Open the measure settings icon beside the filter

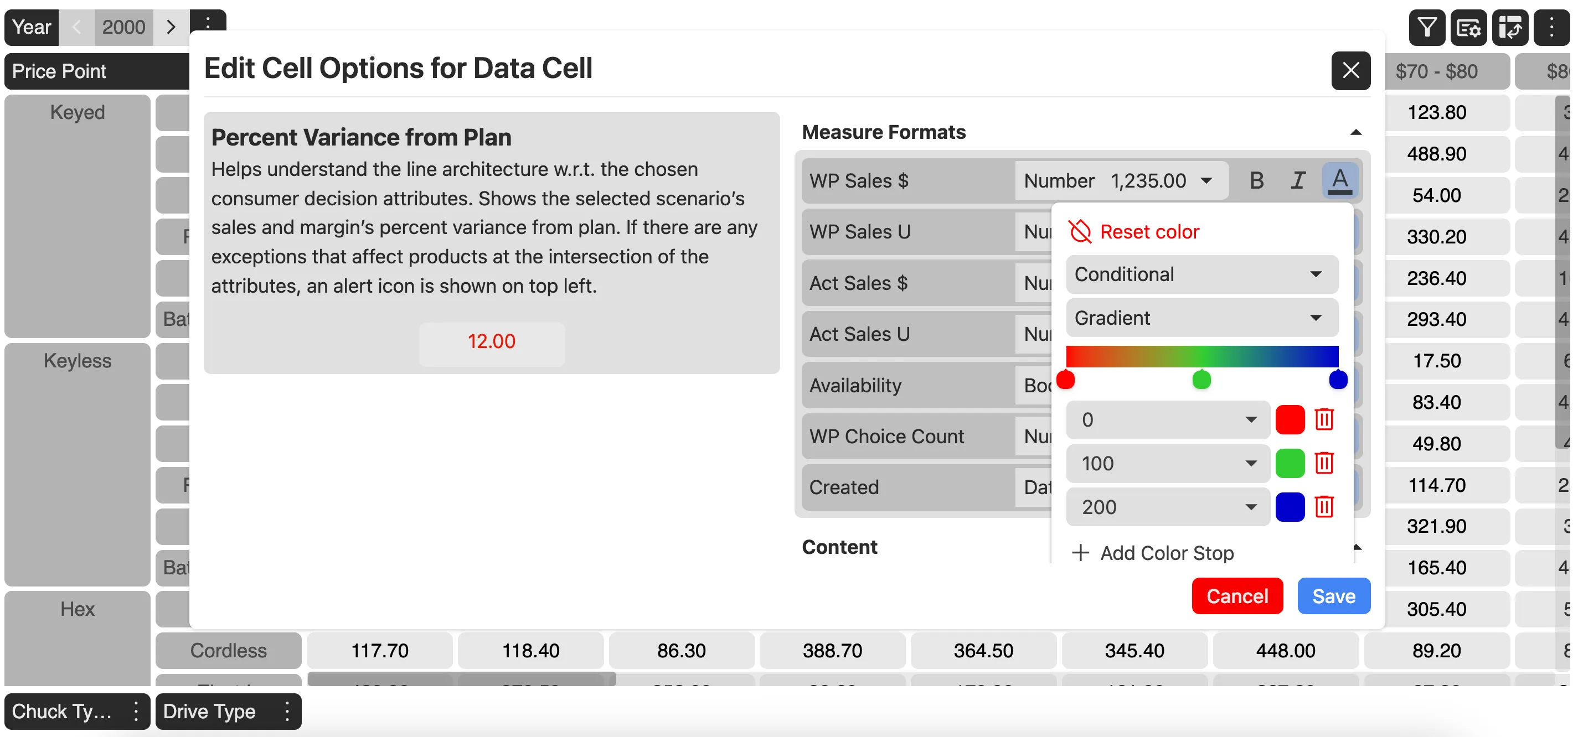pos(1469,27)
